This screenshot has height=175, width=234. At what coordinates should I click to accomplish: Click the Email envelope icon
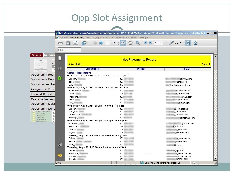click(x=75, y=43)
